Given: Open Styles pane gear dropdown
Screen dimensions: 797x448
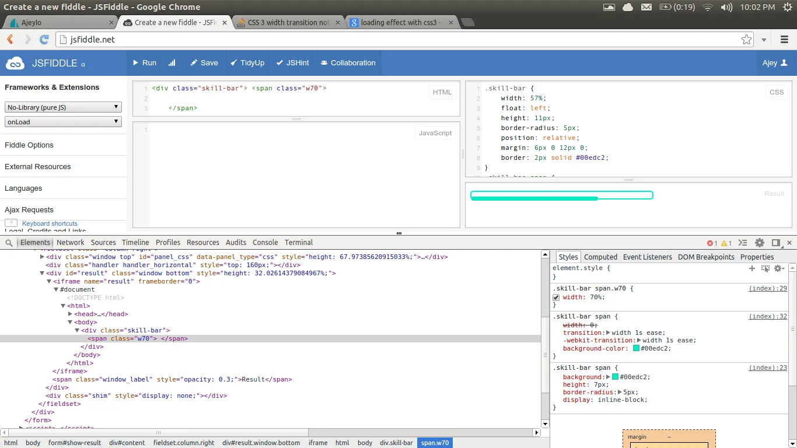Looking at the screenshot, I should [779, 268].
